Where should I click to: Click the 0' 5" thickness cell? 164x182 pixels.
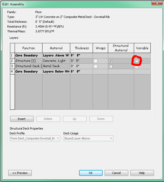pyautogui.click(x=81, y=61)
